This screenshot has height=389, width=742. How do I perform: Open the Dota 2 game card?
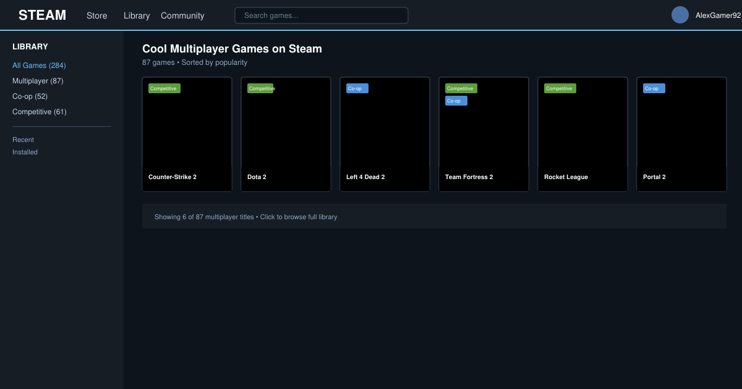[286, 134]
